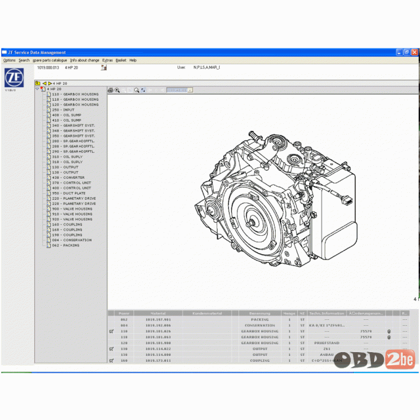
Task: Open the Help menu
Action: coord(133,60)
